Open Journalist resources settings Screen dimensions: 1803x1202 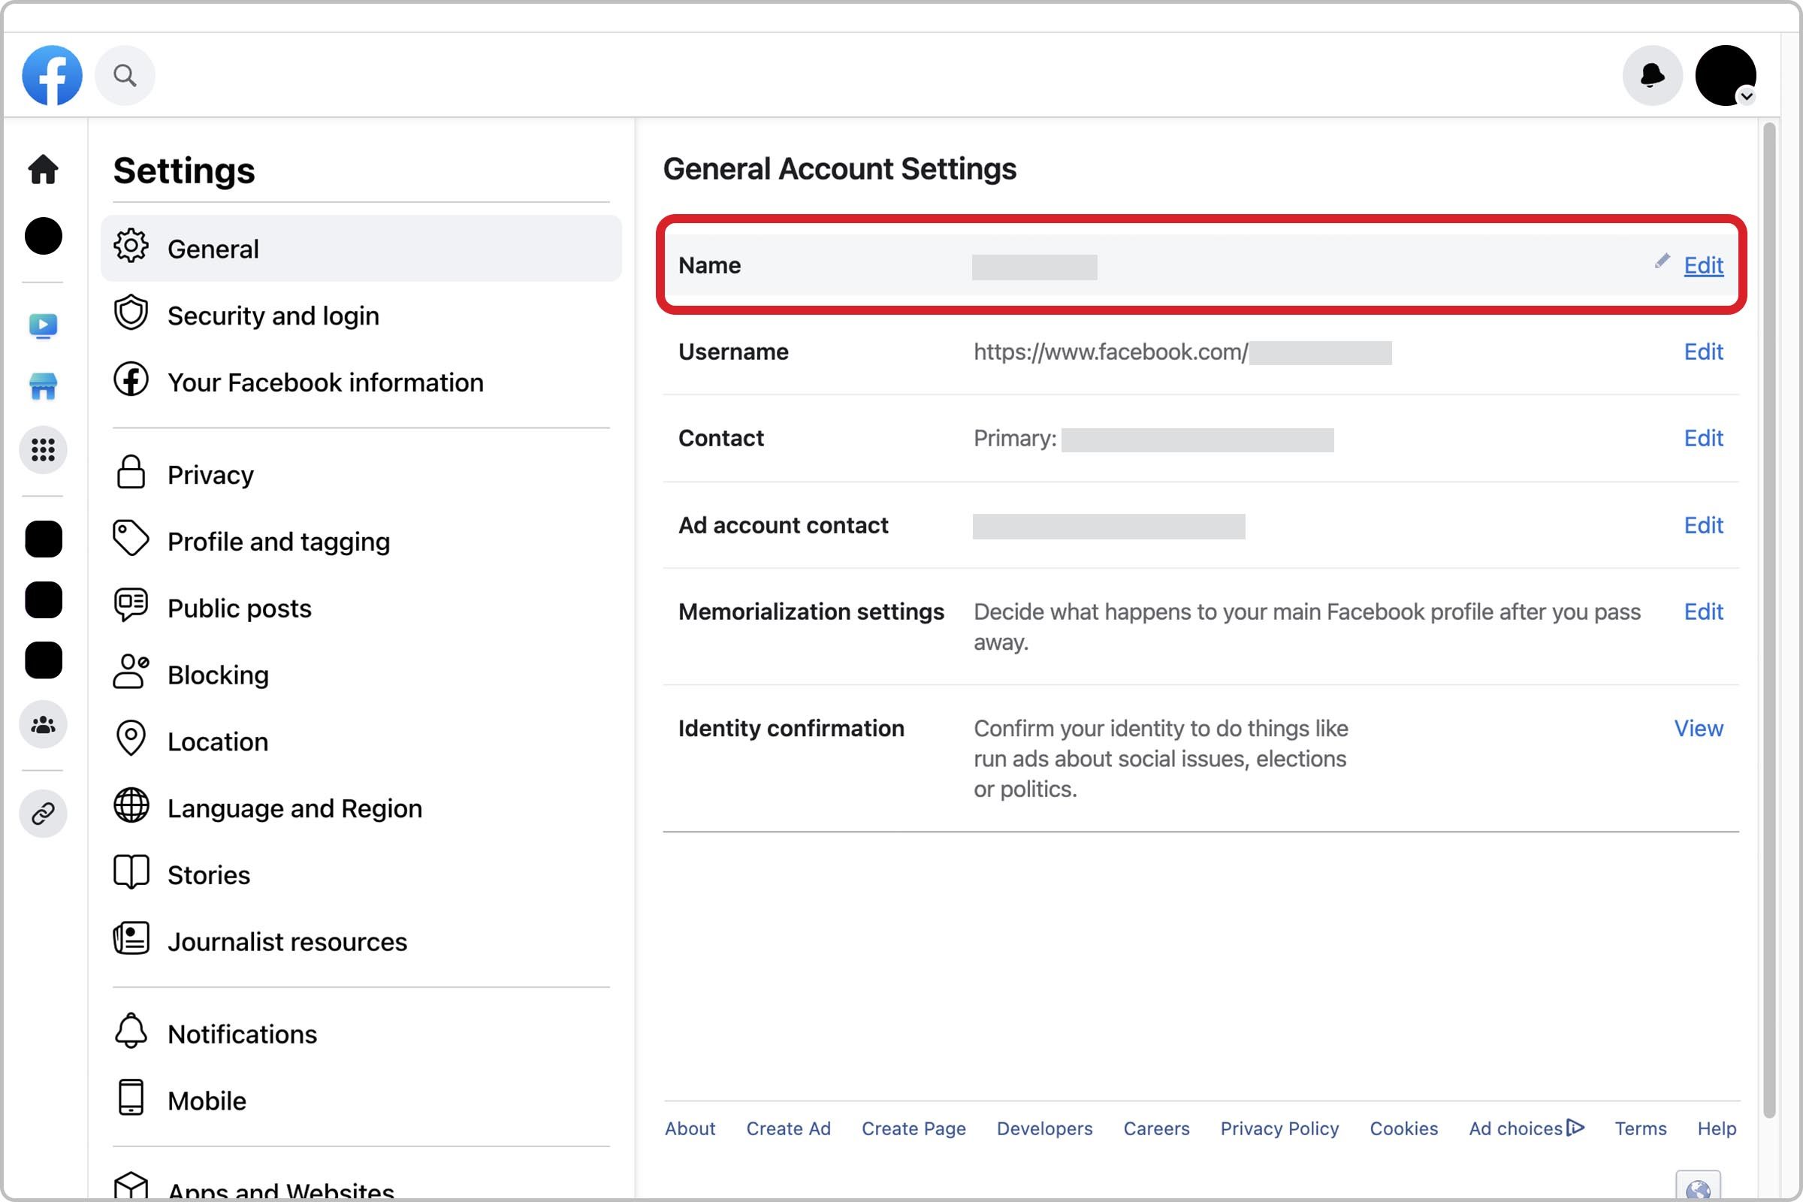tap(361, 941)
